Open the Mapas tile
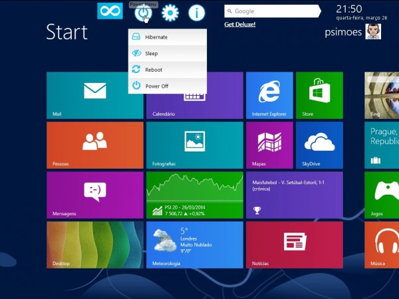Viewport: 399px width, 299px height. tap(269, 145)
